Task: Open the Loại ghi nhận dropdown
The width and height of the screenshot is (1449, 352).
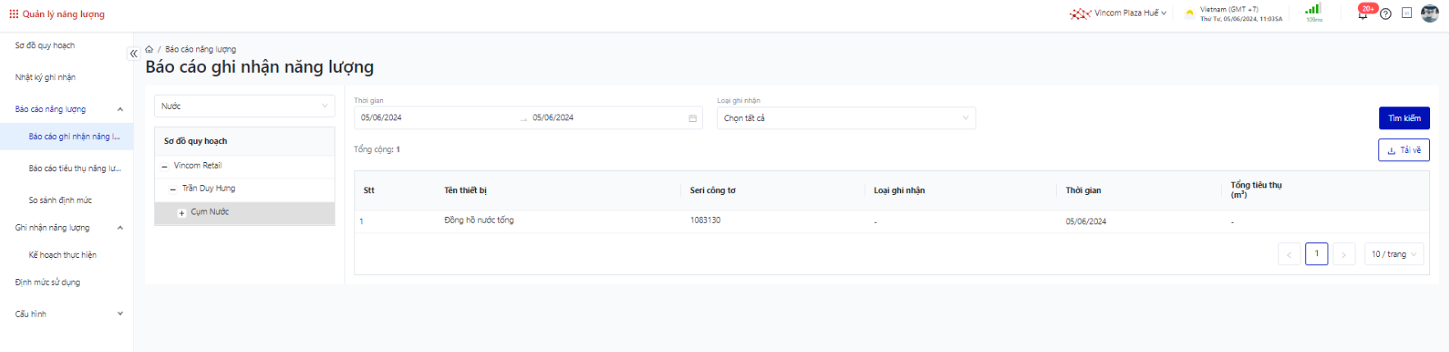Action: pos(846,119)
